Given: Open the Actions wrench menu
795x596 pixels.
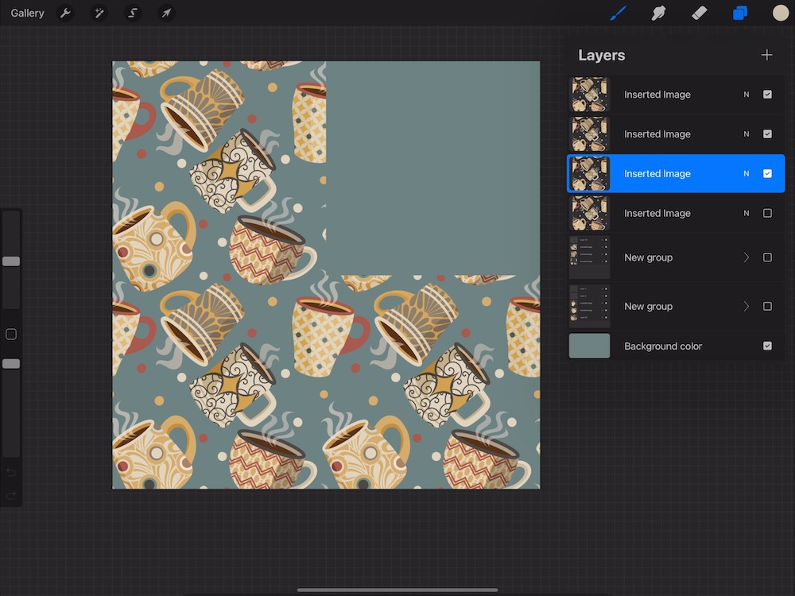Looking at the screenshot, I should pyautogui.click(x=67, y=14).
